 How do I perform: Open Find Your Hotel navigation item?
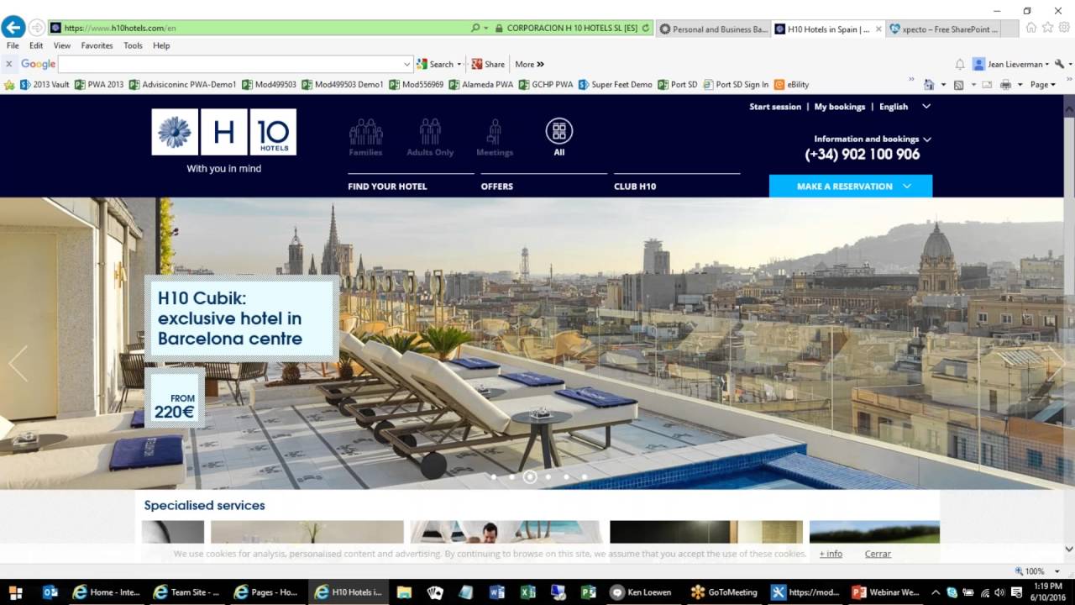click(387, 187)
